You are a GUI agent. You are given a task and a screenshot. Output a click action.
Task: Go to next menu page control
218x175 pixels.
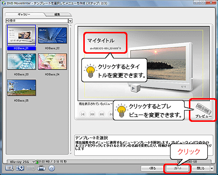[102, 114]
